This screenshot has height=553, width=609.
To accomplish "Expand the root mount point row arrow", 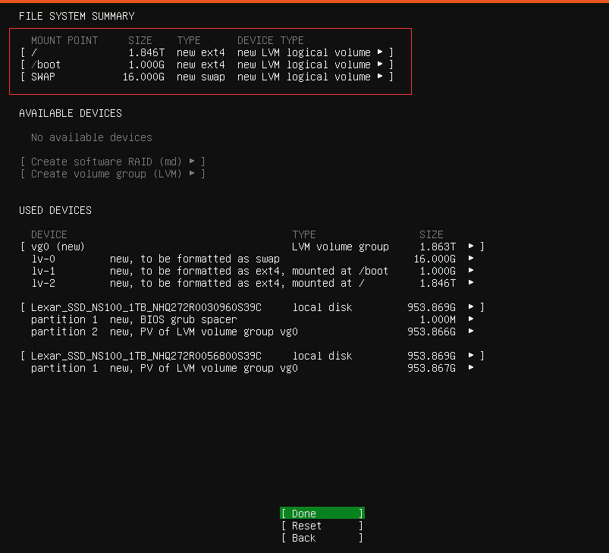I will (x=380, y=52).
